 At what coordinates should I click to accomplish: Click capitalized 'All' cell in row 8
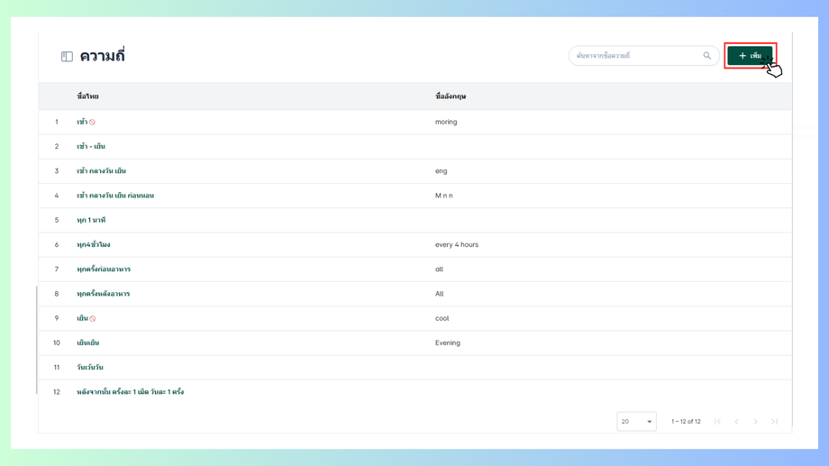[440, 294]
